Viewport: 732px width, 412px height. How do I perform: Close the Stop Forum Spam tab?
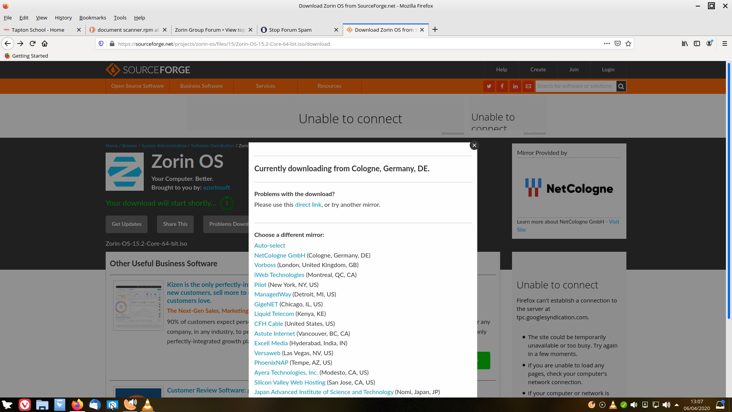pyautogui.click(x=336, y=30)
